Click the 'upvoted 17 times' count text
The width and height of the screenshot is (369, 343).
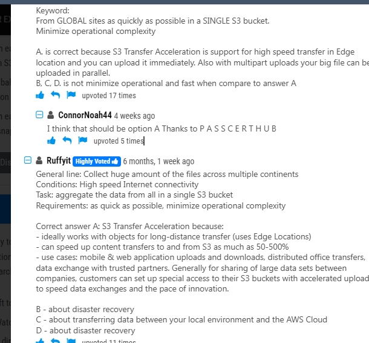tap(109, 96)
